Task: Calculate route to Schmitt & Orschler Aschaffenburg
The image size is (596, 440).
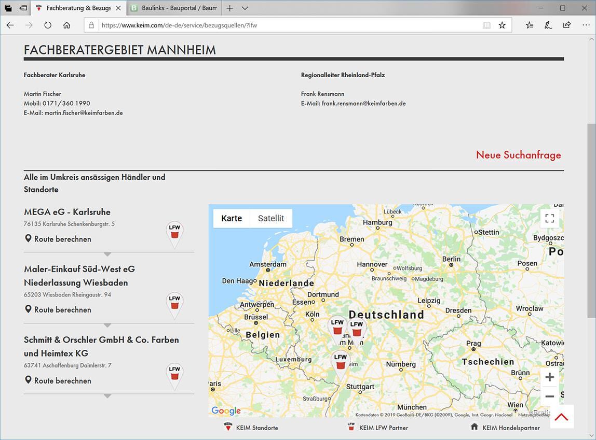Action: coord(58,380)
